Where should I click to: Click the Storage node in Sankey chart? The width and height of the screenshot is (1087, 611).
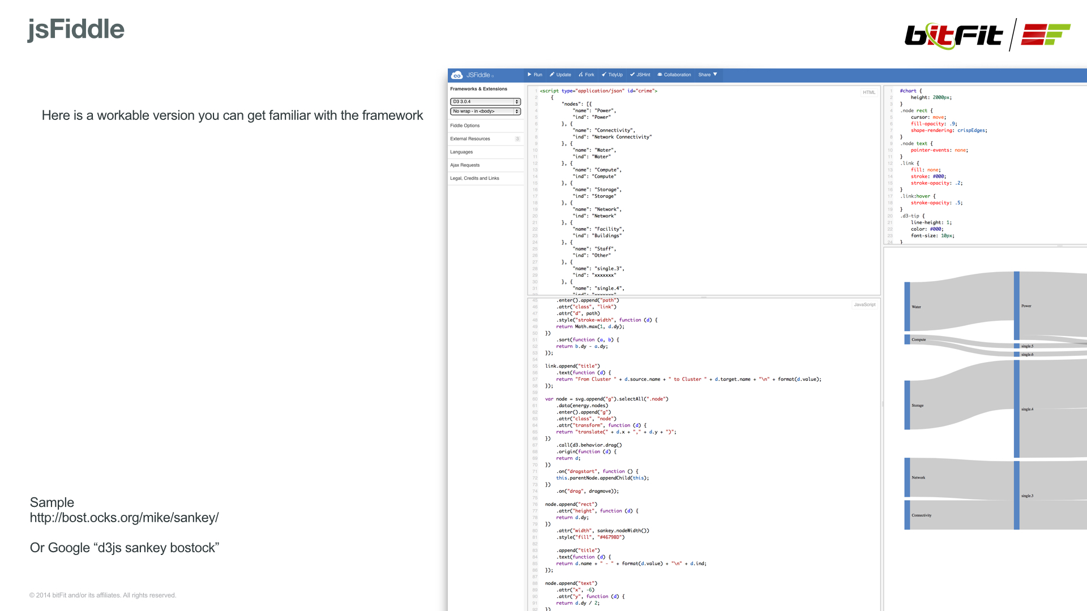[907, 405]
